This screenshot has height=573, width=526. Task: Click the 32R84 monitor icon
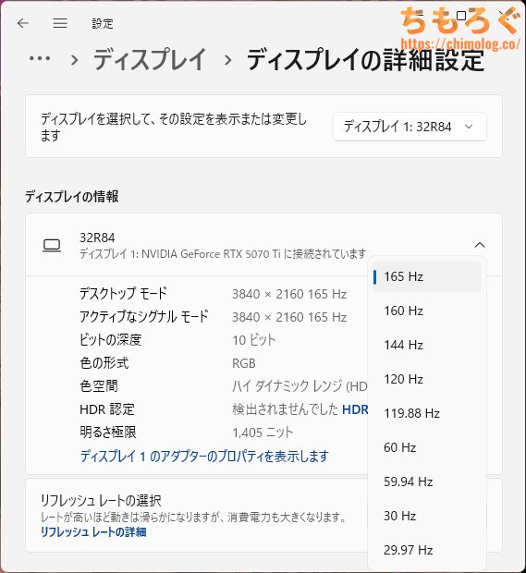click(52, 245)
